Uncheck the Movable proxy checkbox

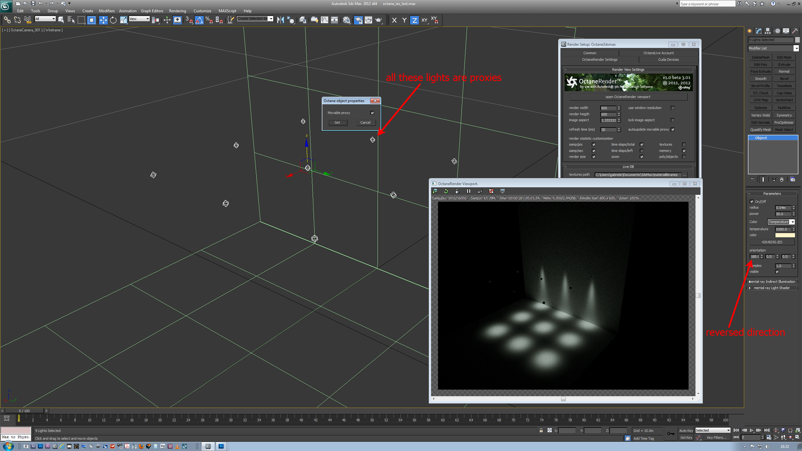(x=372, y=113)
